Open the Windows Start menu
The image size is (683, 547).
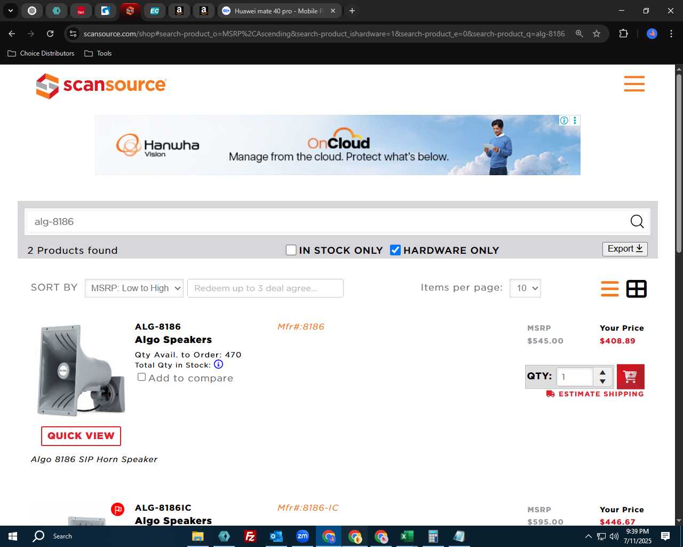coord(13,536)
